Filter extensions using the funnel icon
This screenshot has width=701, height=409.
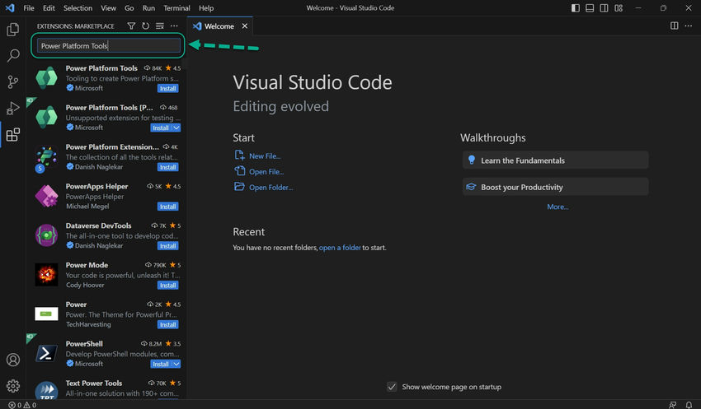(131, 26)
